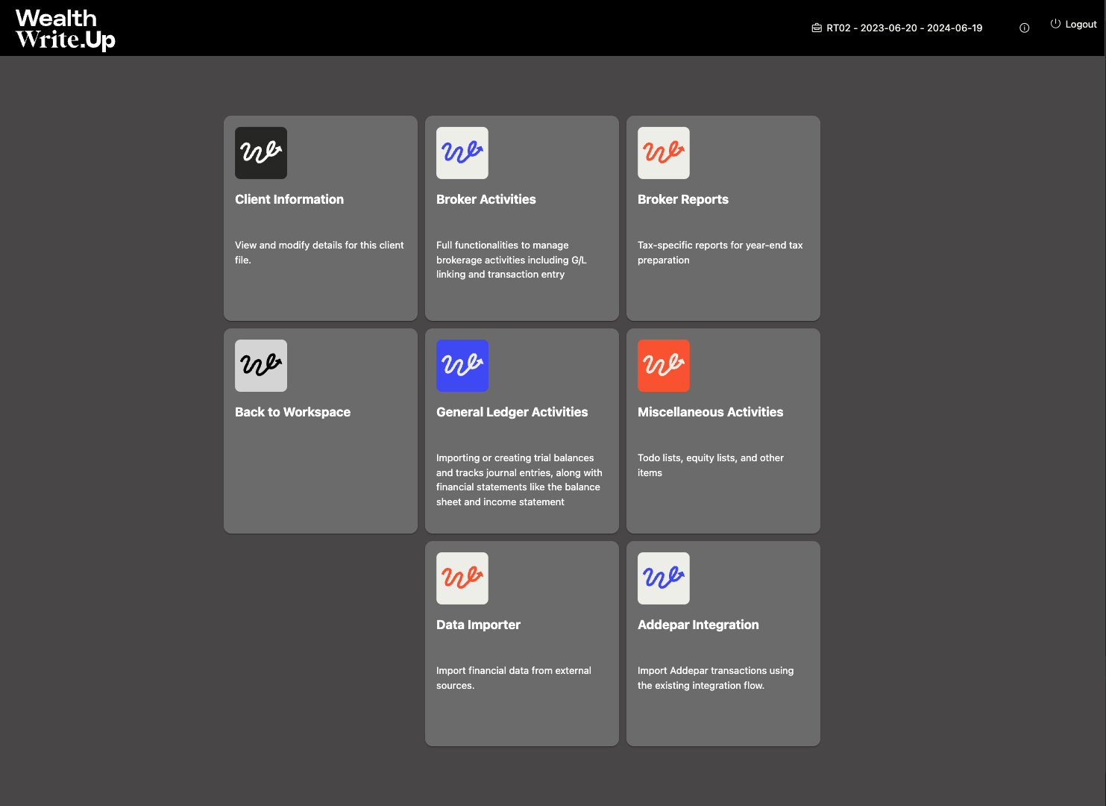Viewport: 1106px width, 806px height.
Task: Click the General Ledger Activities blue icon
Action: [x=462, y=366]
